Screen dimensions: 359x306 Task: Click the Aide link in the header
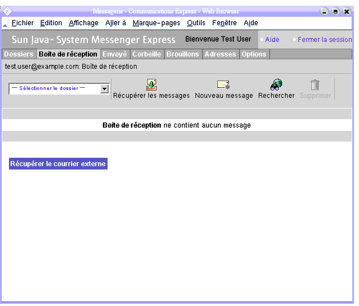click(272, 40)
